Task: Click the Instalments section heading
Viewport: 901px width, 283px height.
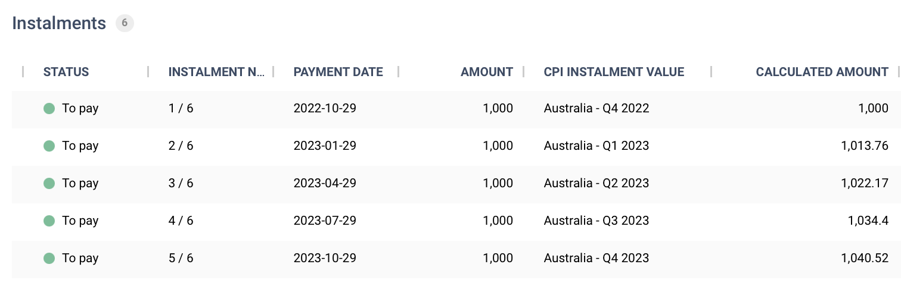Action: pos(59,23)
